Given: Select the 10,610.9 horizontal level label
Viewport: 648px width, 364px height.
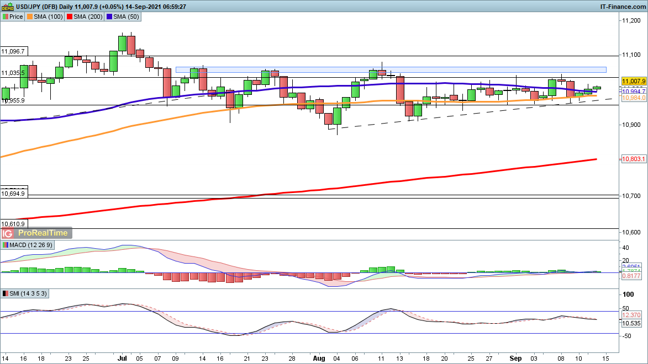Looking at the screenshot, I should pos(13,224).
